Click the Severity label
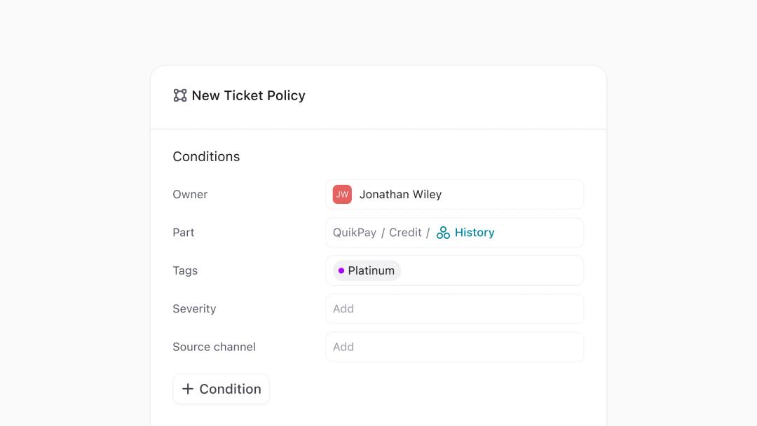The width and height of the screenshot is (757, 426). pos(194,308)
